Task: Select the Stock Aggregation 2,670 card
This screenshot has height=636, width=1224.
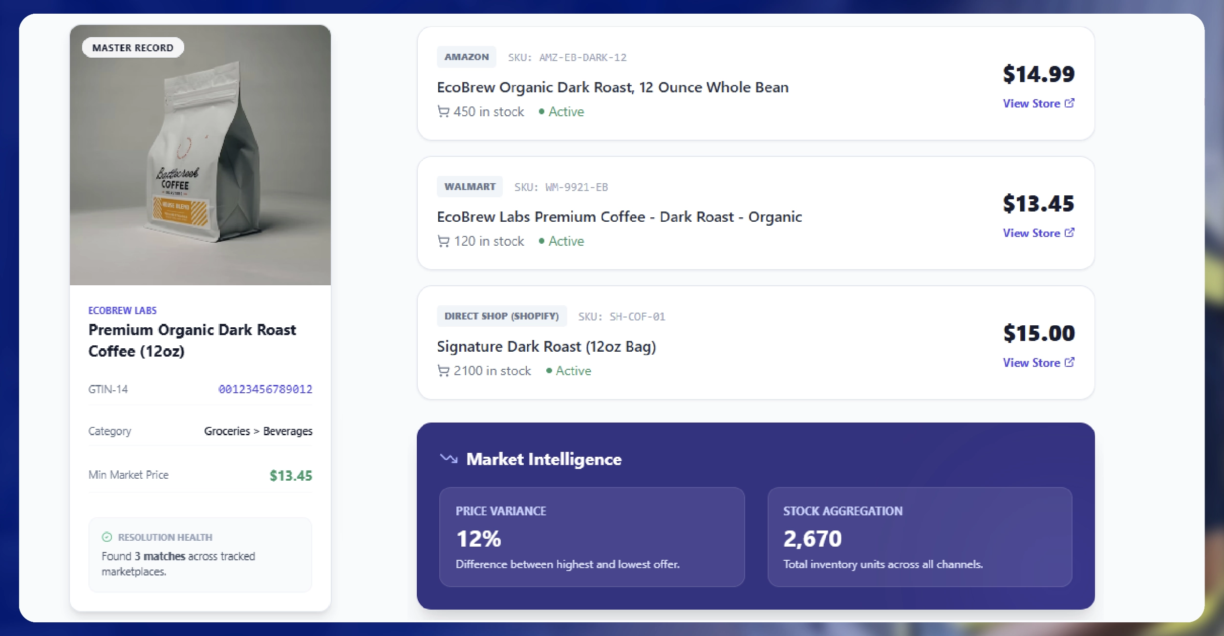Action: click(x=920, y=537)
